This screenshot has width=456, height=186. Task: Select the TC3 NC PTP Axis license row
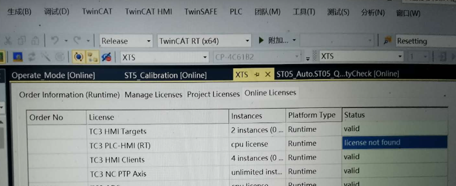pyautogui.click(x=237, y=172)
